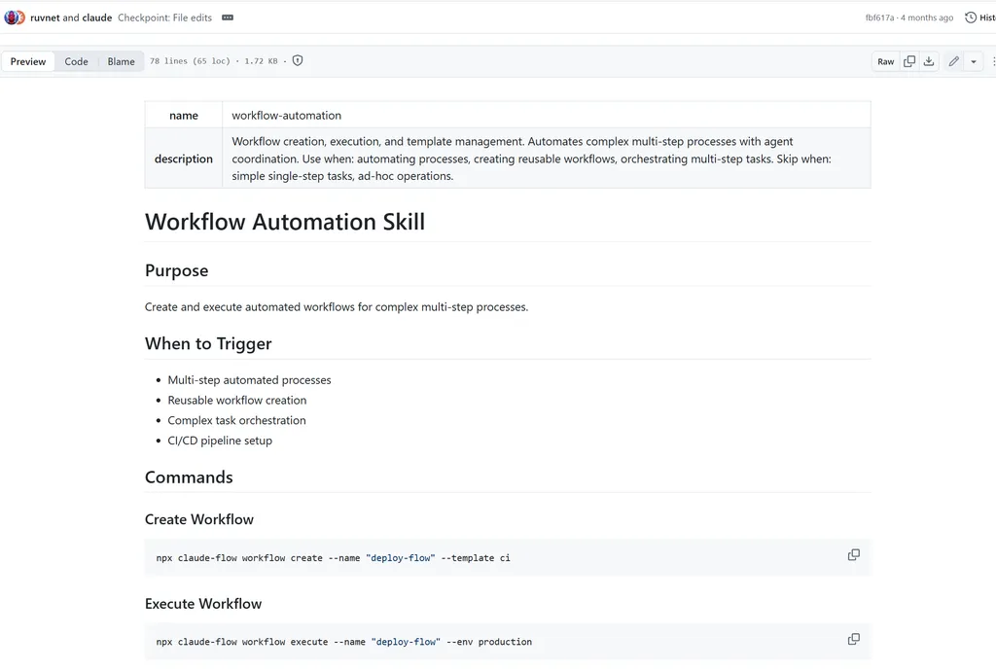This screenshot has height=671, width=996.
Task: Open the edit options dropdown arrow
Action: [x=973, y=61]
